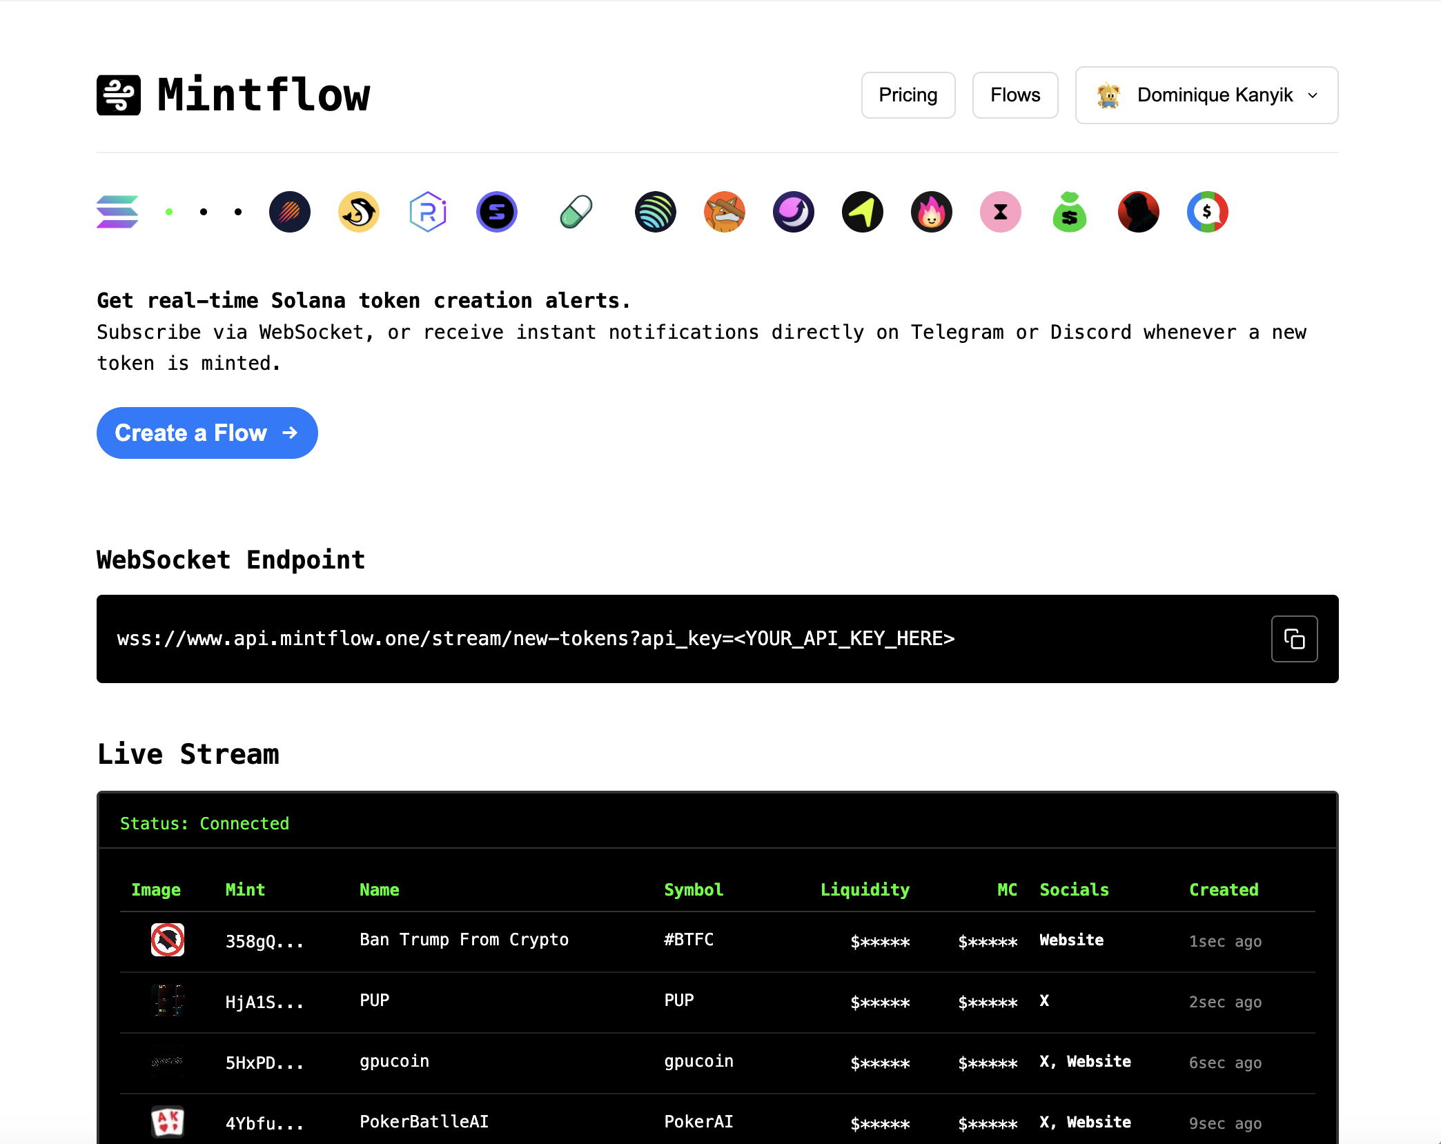Click the yellow orca integration icon
The width and height of the screenshot is (1441, 1144).
pyautogui.click(x=358, y=212)
